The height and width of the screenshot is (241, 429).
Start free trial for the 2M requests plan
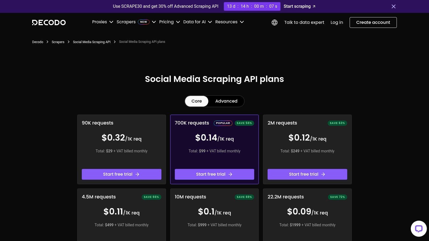pyautogui.click(x=307, y=174)
